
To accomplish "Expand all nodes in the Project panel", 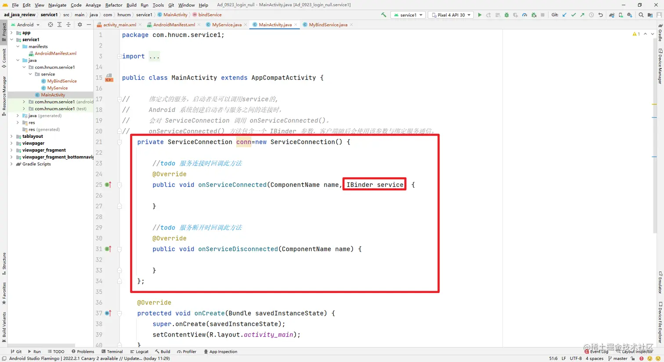I will [x=59, y=25].
